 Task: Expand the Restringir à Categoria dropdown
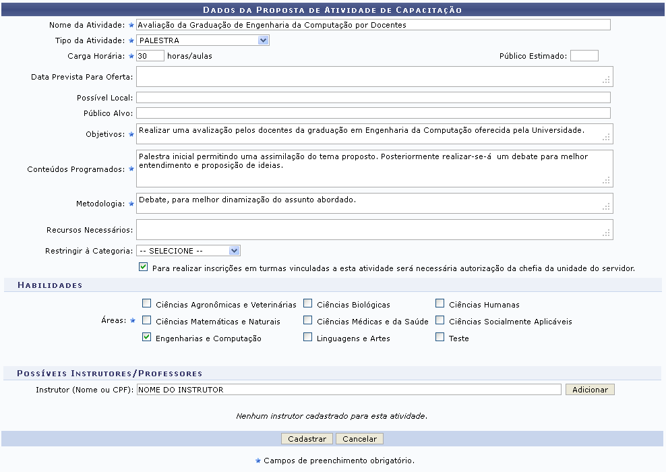(x=188, y=251)
